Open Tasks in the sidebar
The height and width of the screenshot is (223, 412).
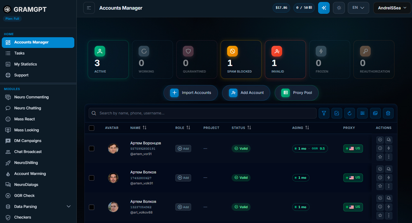click(x=38, y=53)
